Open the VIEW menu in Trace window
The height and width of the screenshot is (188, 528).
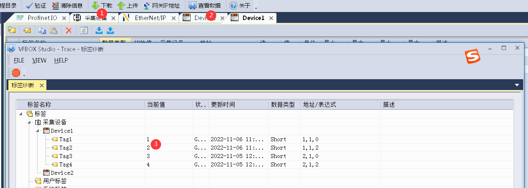click(39, 60)
